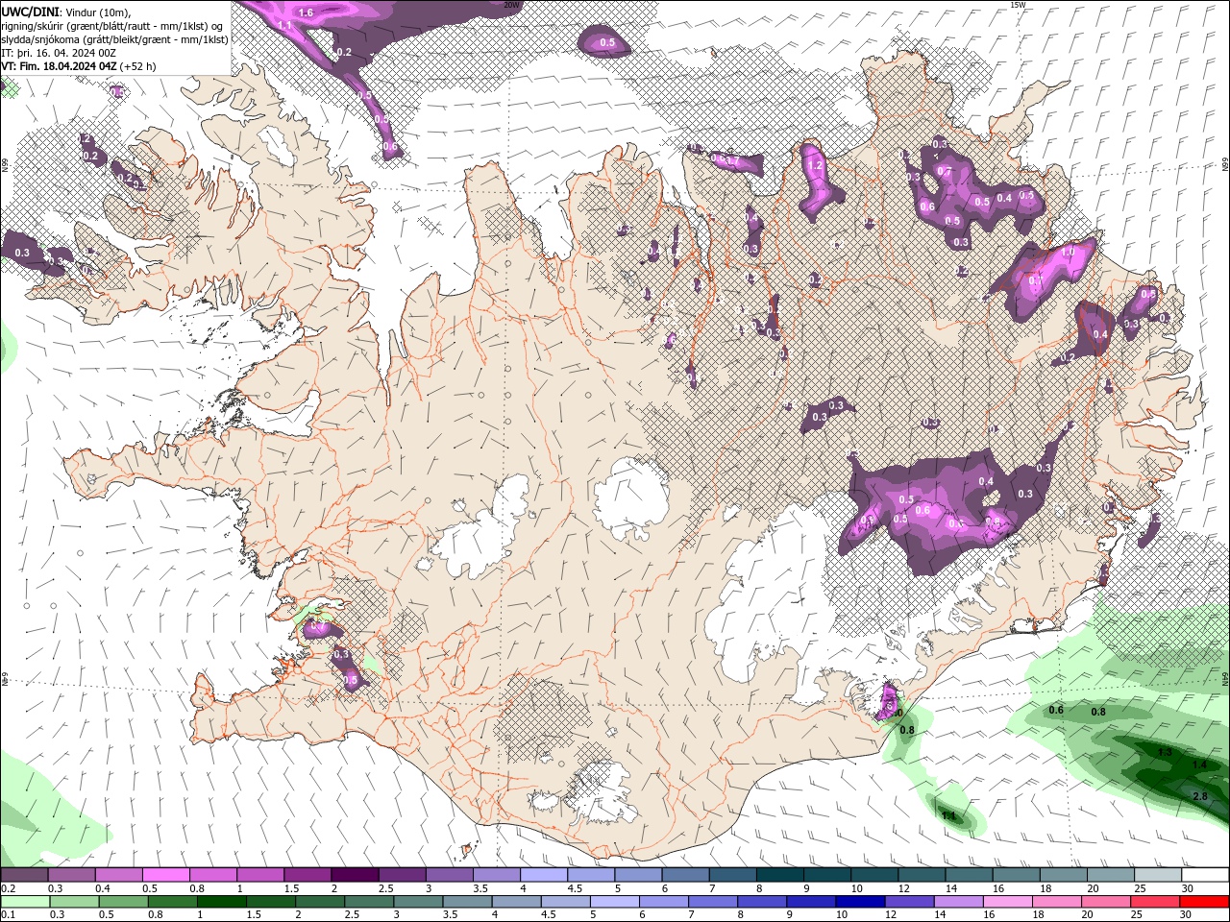This screenshot has height=922, width=1230.
Task: Click the lightest green 0.1 swatch on the rain scale
Action: 25,902
